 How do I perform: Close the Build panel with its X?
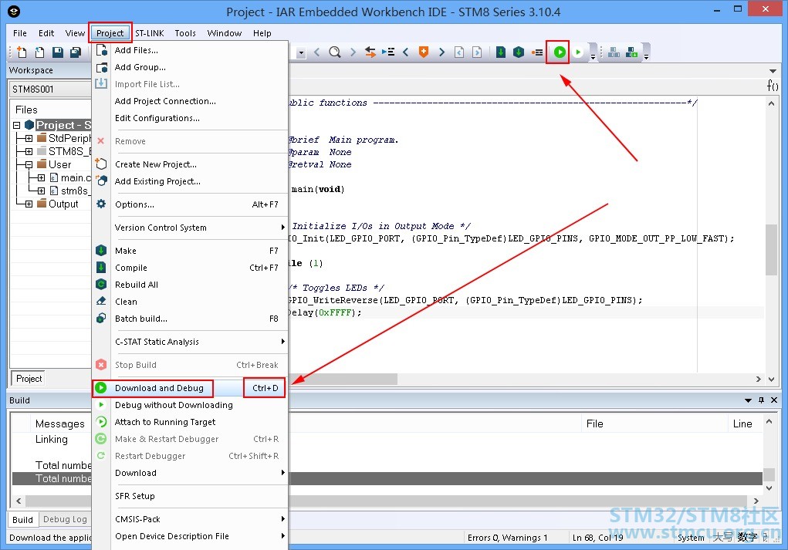pyautogui.click(x=774, y=400)
